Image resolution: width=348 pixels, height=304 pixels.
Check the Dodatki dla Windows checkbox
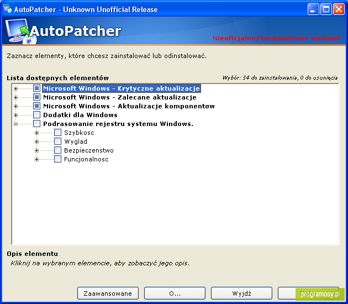[x=36, y=115]
